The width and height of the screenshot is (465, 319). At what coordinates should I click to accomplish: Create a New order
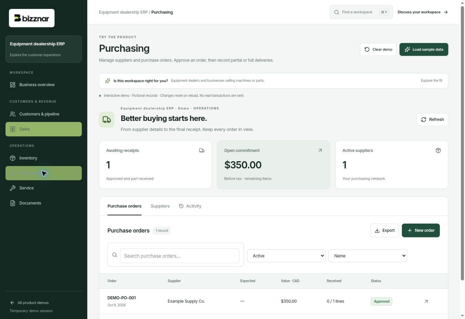(x=421, y=230)
